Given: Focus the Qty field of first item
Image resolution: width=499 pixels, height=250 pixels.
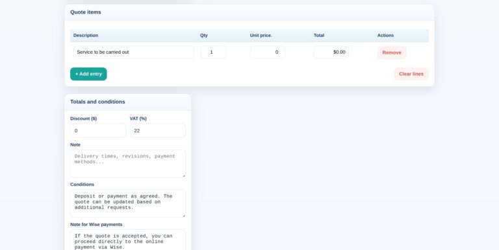Looking at the screenshot, I should pyautogui.click(x=213, y=52).
